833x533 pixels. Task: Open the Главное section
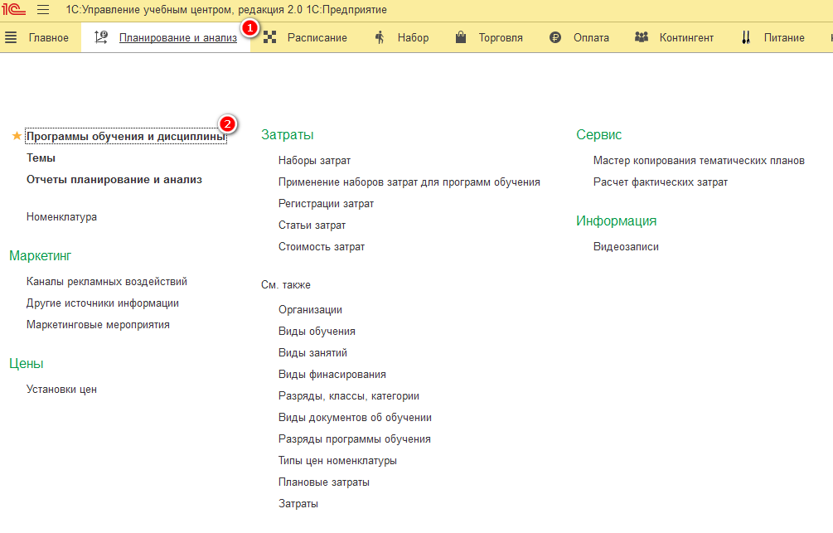(48, 38)
